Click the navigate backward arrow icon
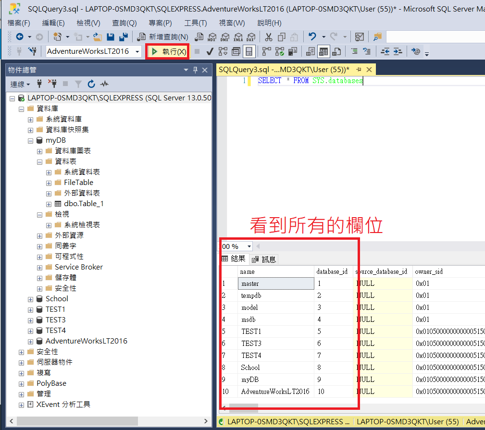Viewport: 485px width, 430px height. point(20,37)
